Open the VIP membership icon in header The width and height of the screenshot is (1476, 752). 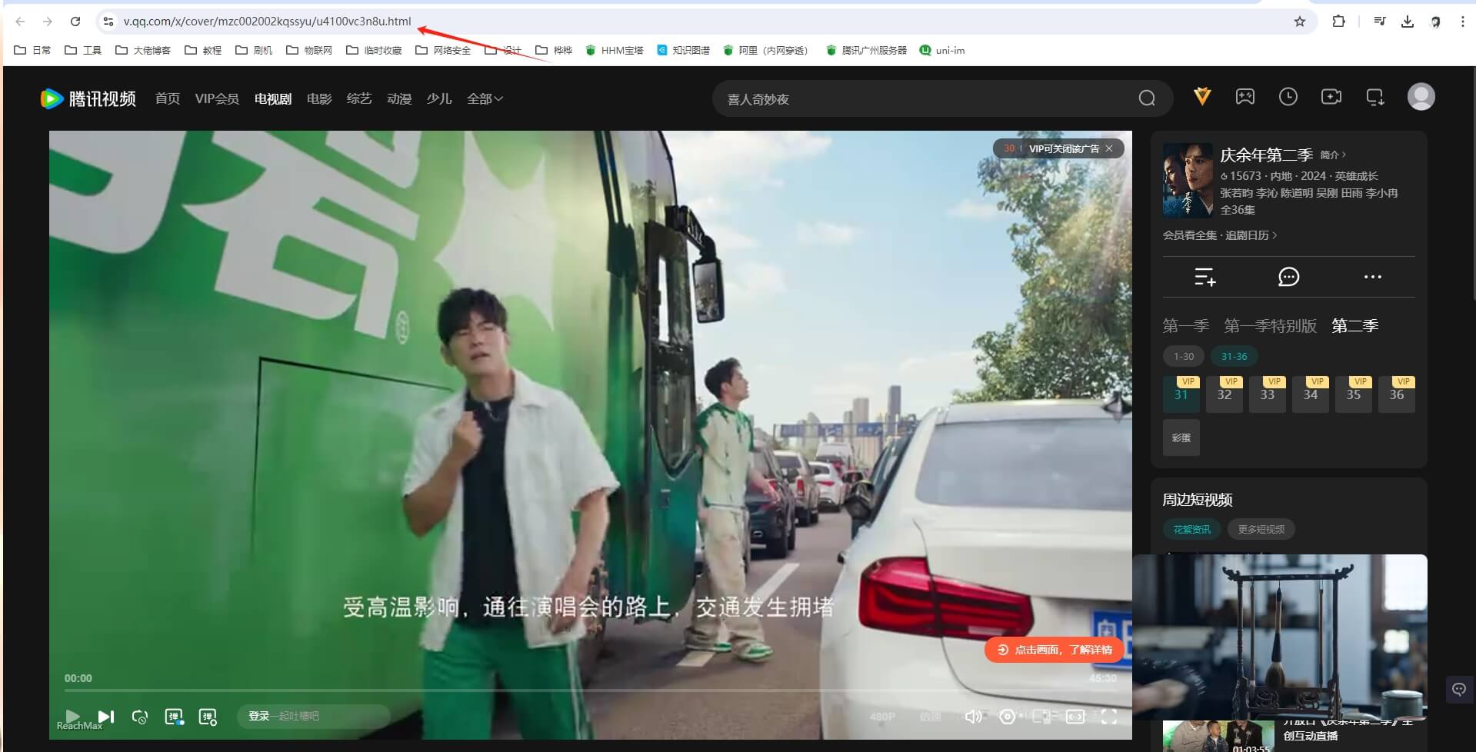click(x=1202, y=96)
